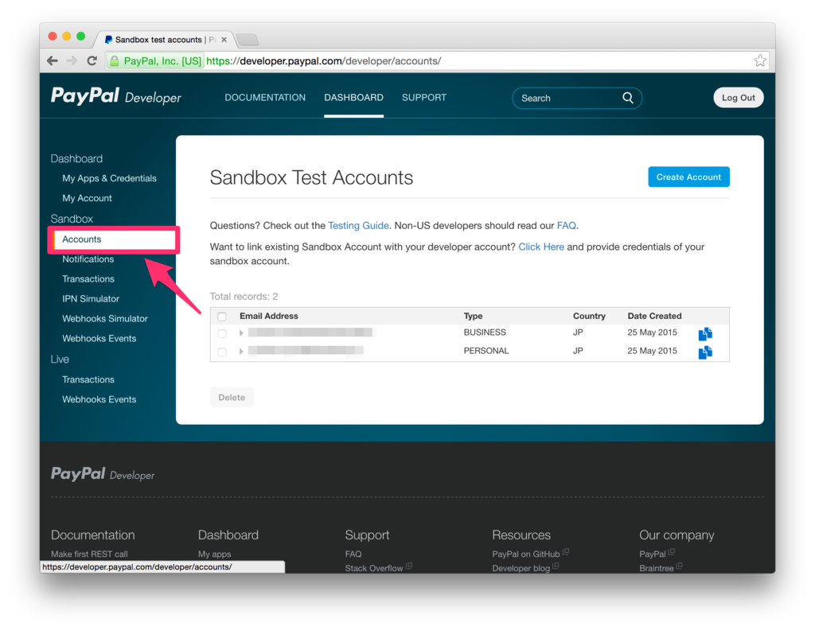The image size is (815, 630).
Task: Open the DASHBOARD tab
Action: click(354, 98)
